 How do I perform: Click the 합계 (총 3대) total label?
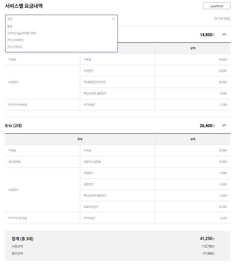pyautogui.click(x=23, y=239)
